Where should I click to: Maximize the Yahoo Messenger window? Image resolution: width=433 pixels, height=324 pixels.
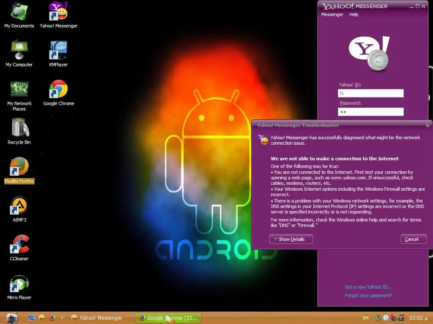pos(417,6)
